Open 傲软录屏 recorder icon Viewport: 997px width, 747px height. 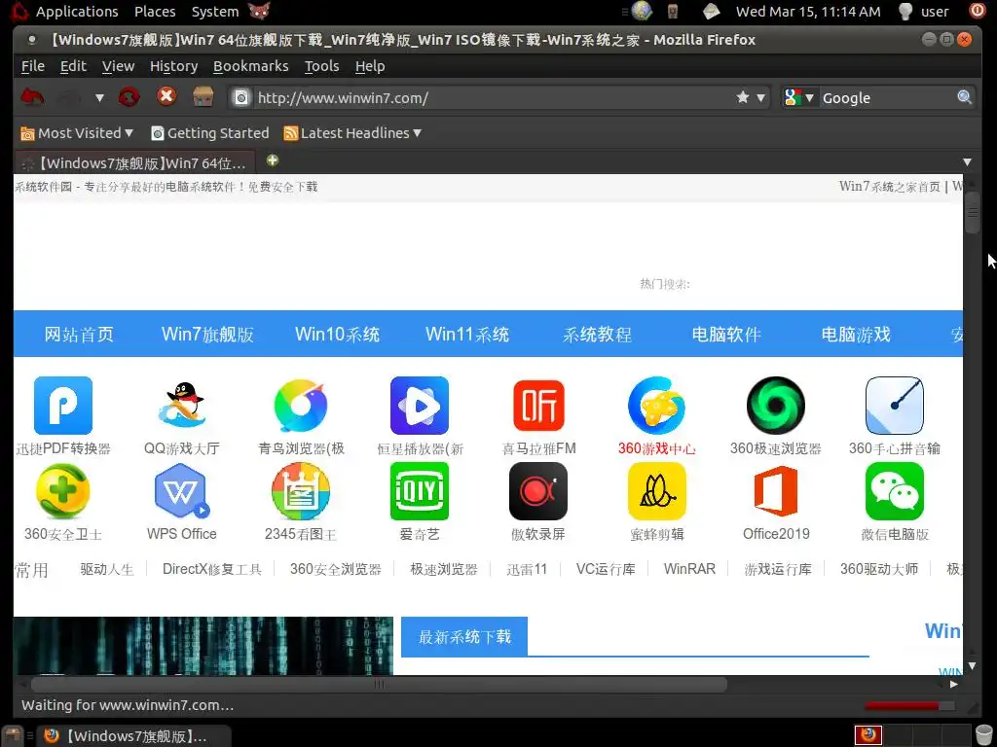[538, 491]
